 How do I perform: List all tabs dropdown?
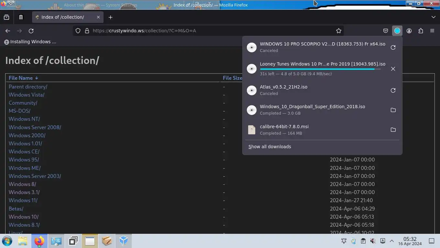click(434, 17)
